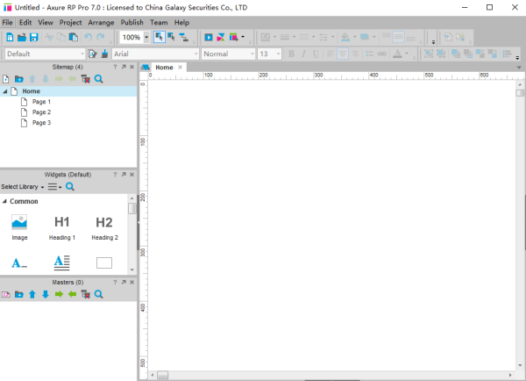Viewport: 526px width, 381px height.
Task: Open the Format Painter brush icon
Action: point(104,54)
